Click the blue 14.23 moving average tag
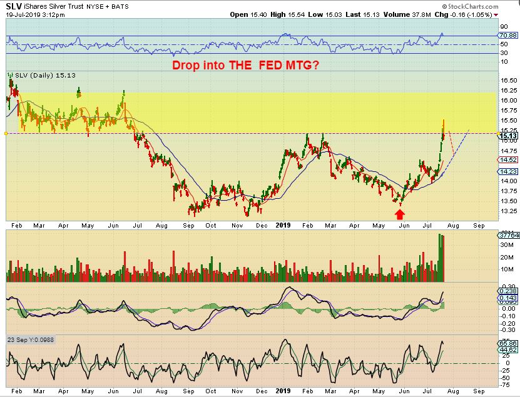Image resolution: width=520 pixels, height=397 pixels. coord(507,171)
